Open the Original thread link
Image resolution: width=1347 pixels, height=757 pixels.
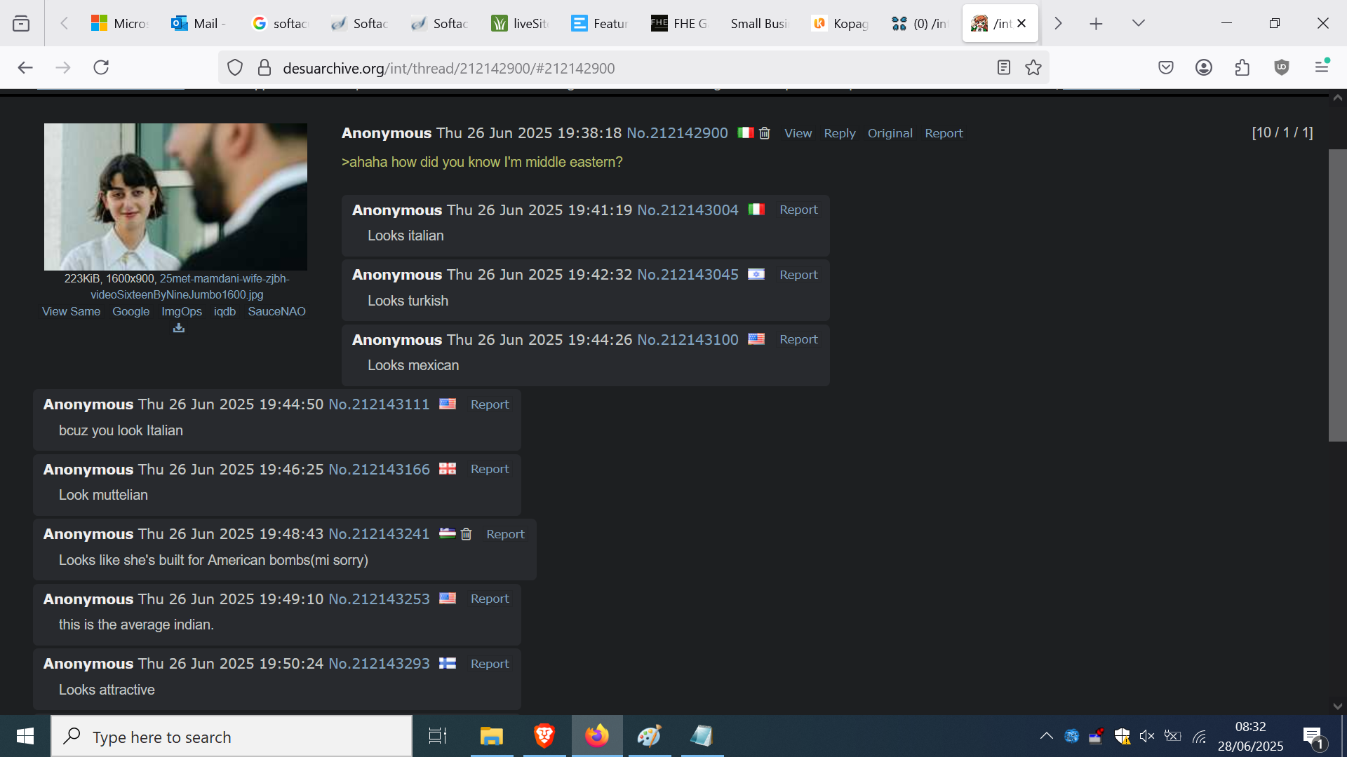coord(890,133)
